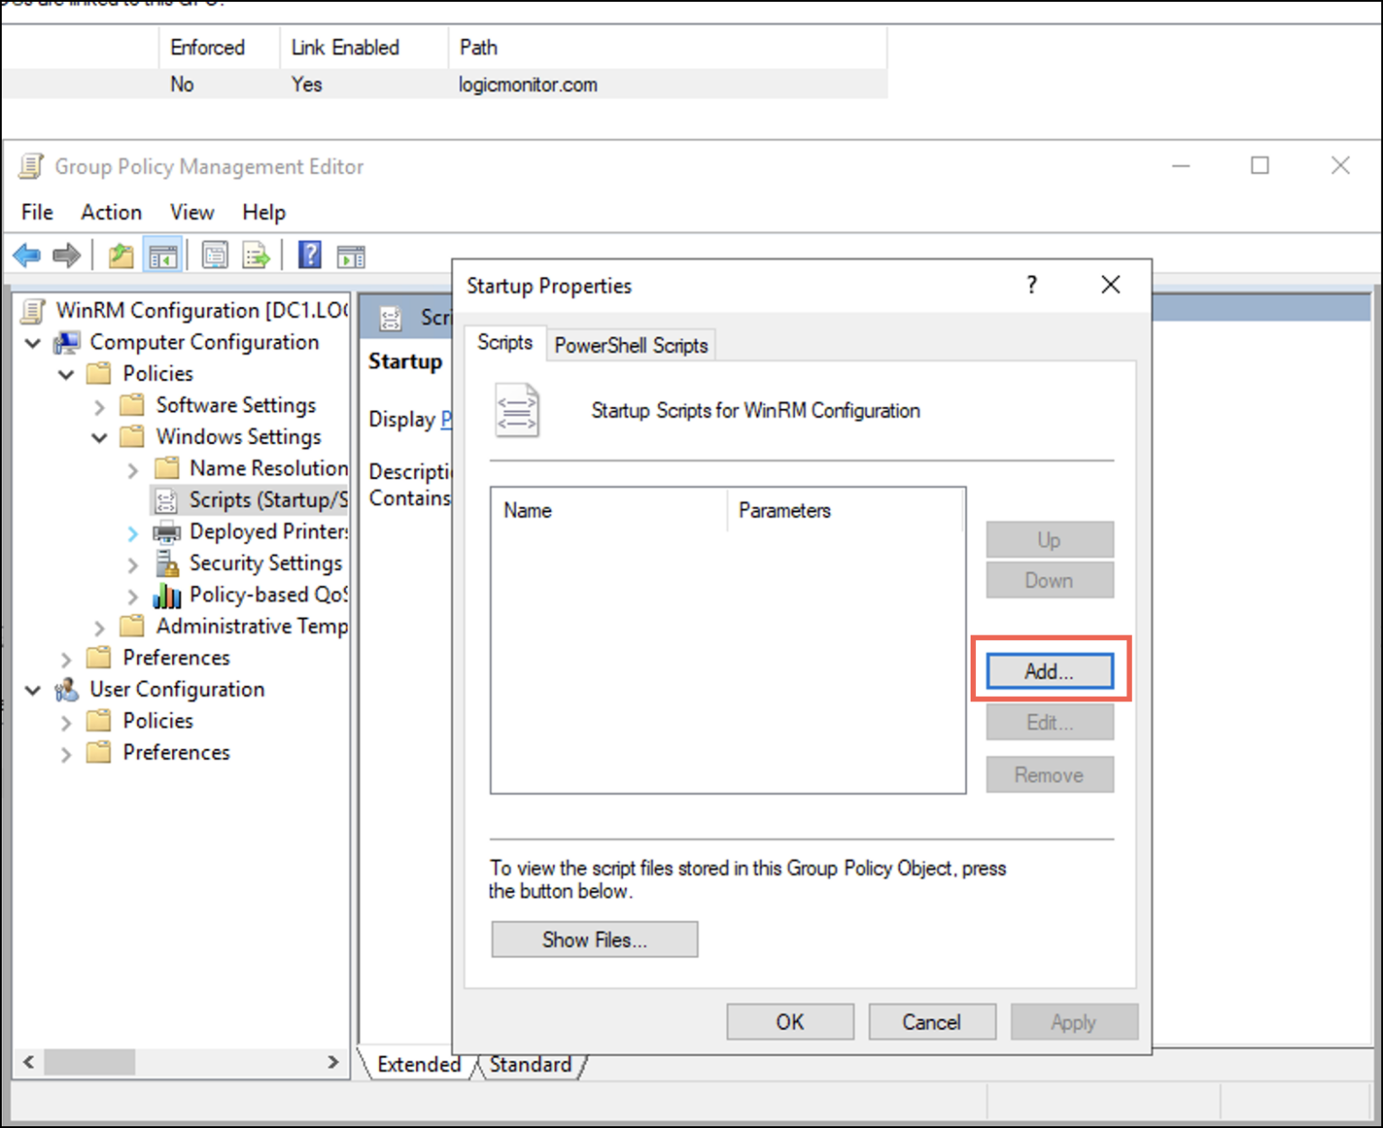1383x1128 pixels.
Task: Open the Action menu
Action: [x=110, y=212]
